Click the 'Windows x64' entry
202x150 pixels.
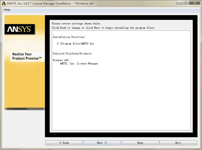[x=61, y=60]
